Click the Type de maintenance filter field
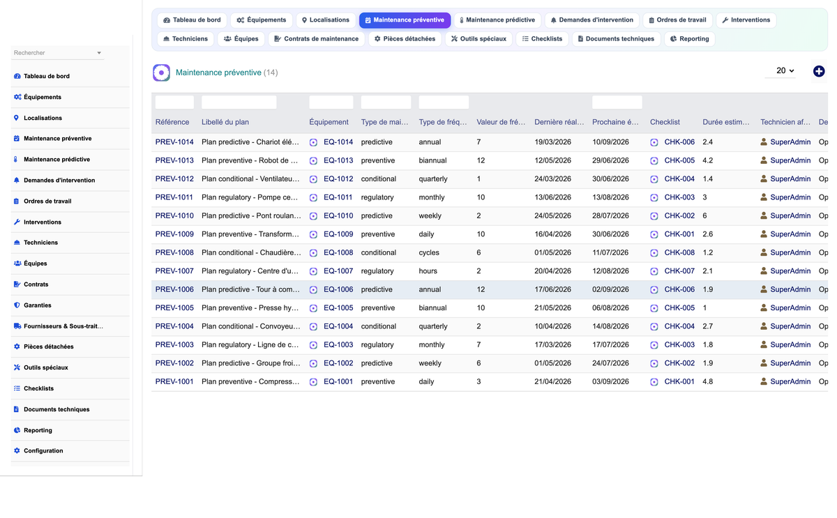 click(x=386, y=102)
